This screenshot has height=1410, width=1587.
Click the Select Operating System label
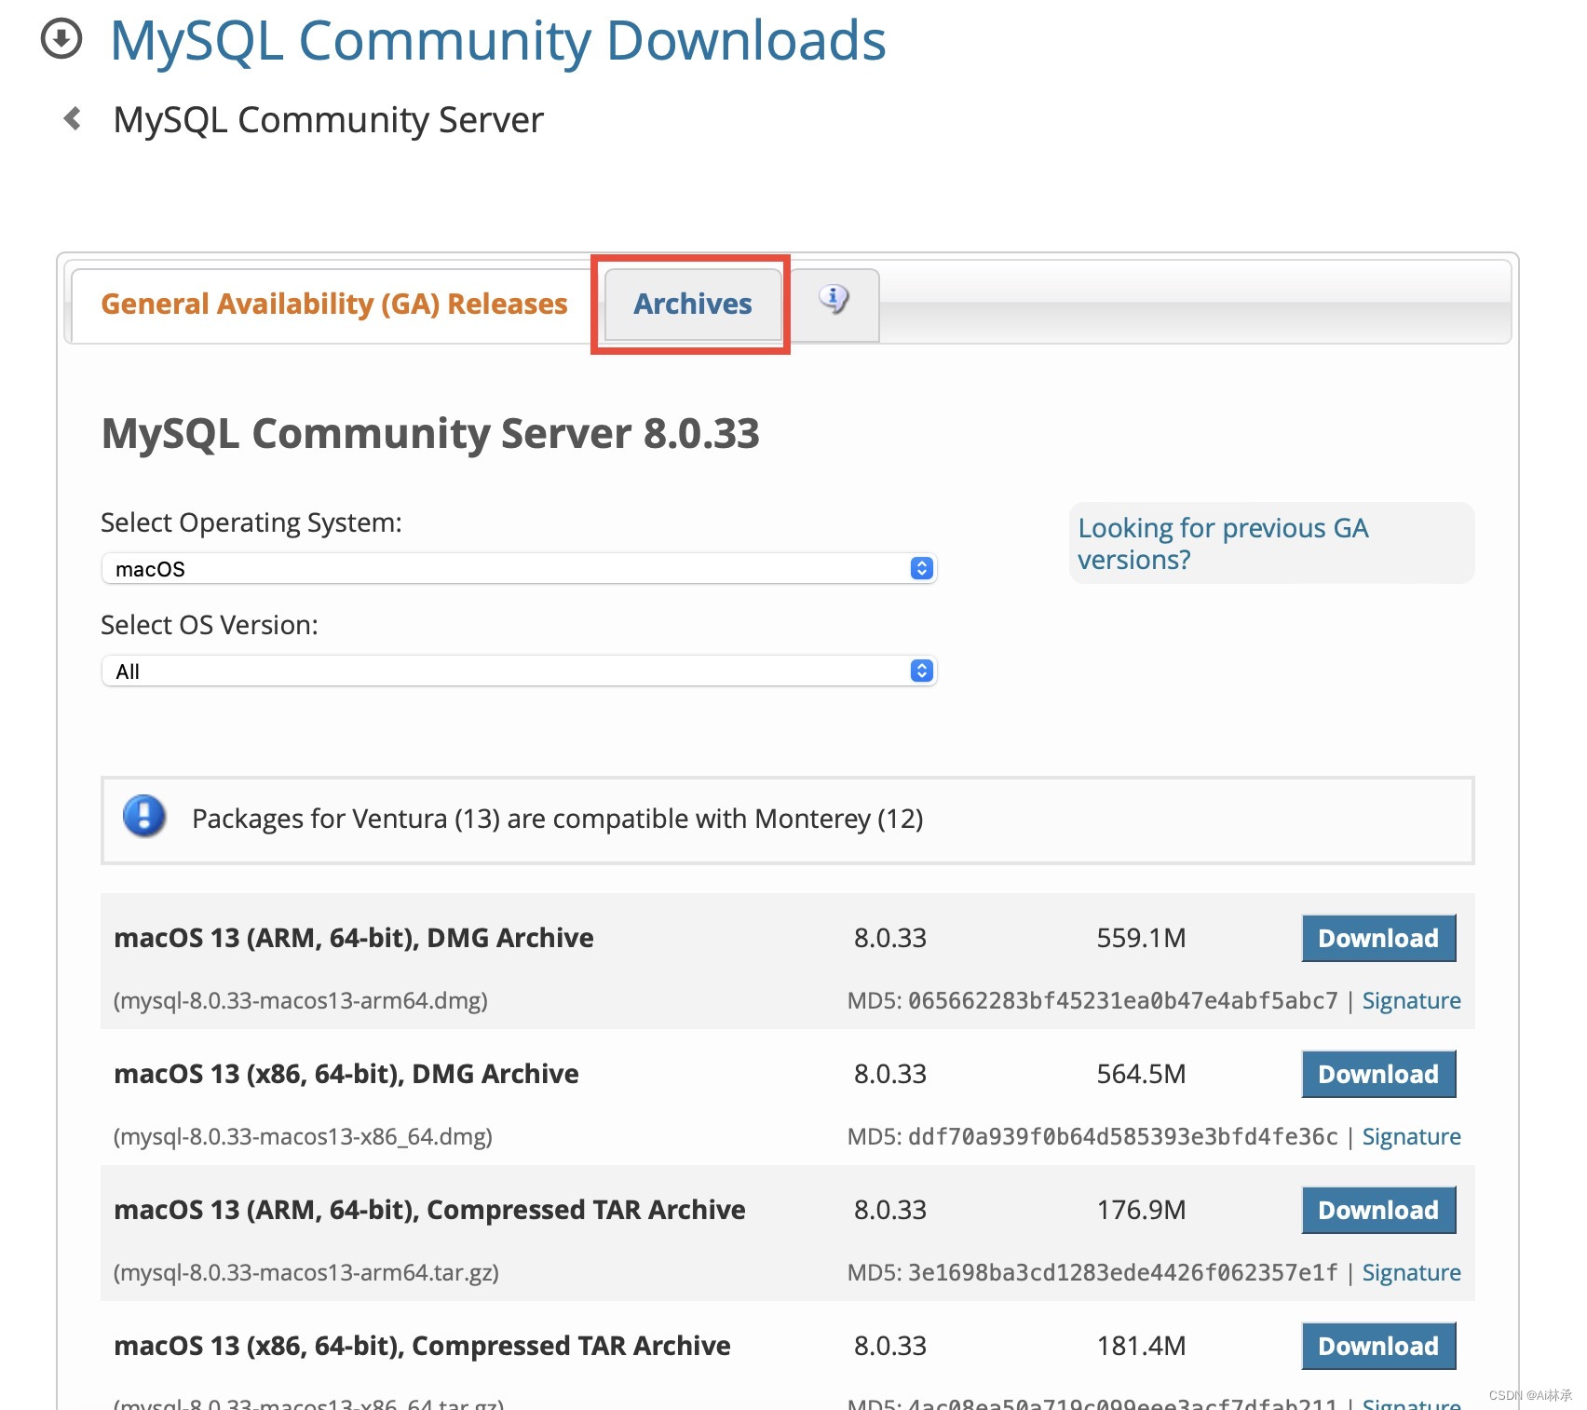click(251, 522)
